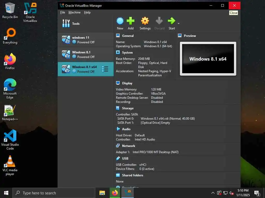Click the Intel PRO/1000 MT Desktop adapter link
Screen dimensions: 265x198
coord(156,152)
